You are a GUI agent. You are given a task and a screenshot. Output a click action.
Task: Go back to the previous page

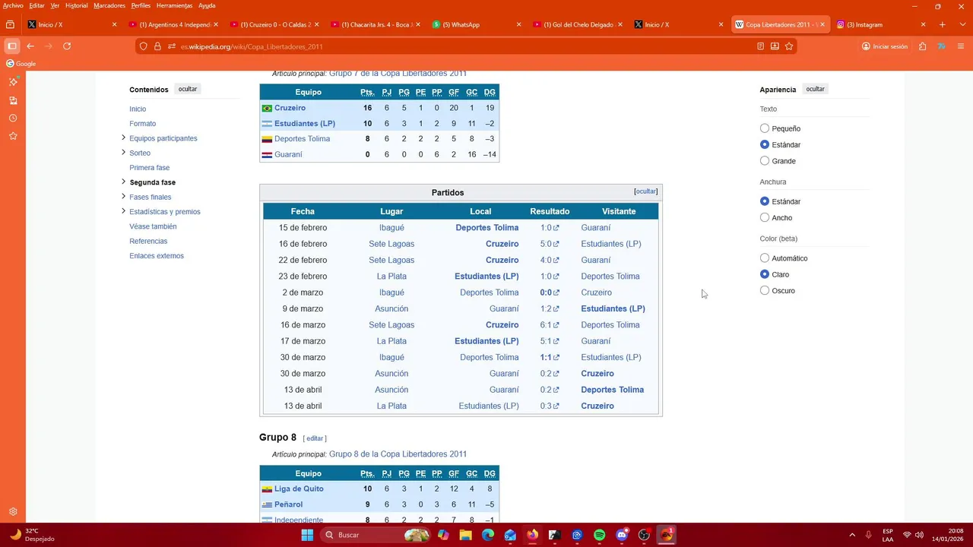(x=30, y=46)
